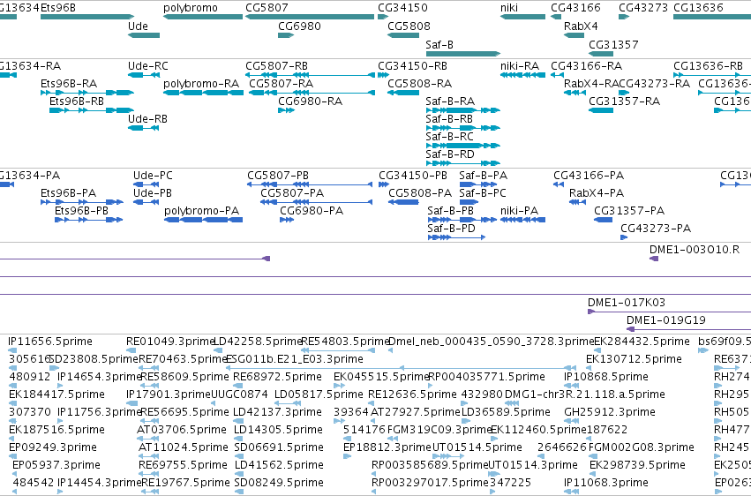Click the DME1-017K03 BAC clone
The image size is (751, 496).
(669, 312)
